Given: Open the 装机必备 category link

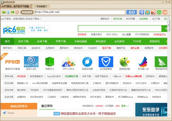Looking at the screenshot, I should 135,48.
